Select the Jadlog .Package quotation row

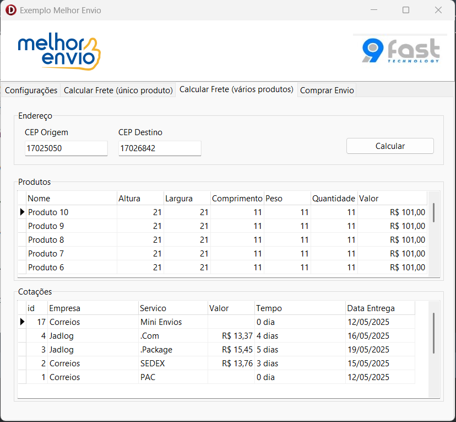coord(216,350)
